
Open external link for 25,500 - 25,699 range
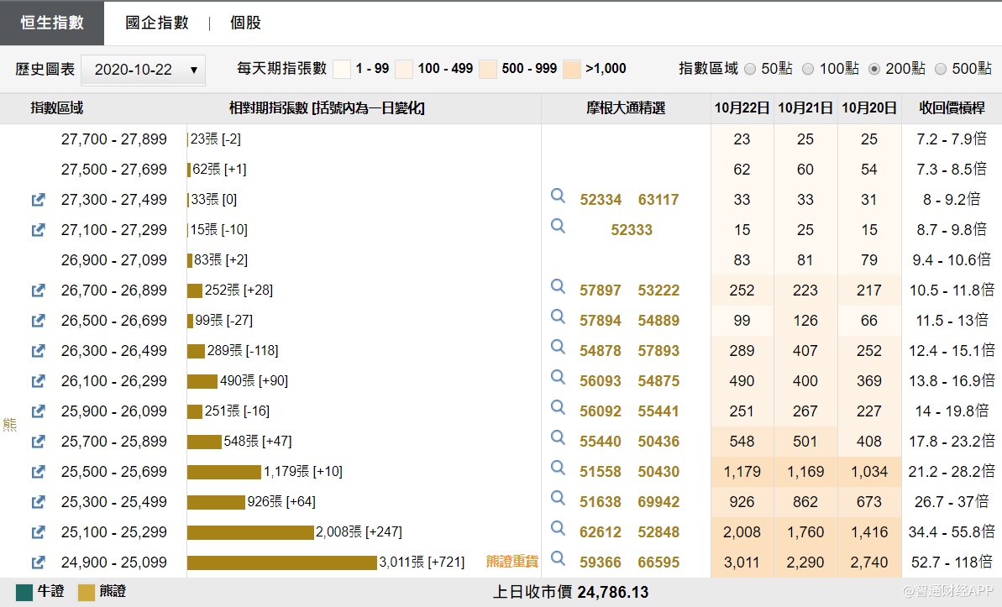tap(38, 472)
